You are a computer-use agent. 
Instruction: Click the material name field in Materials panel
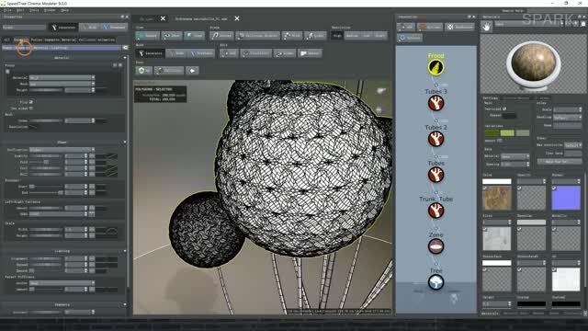click(x=526, y=24)
